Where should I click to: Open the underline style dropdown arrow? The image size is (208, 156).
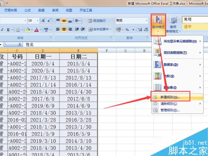[12, 30]
